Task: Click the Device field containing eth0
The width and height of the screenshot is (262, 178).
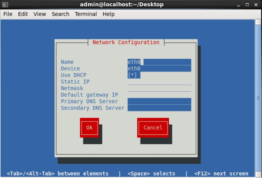Action: pyautogui.click(x=159, y=68)
